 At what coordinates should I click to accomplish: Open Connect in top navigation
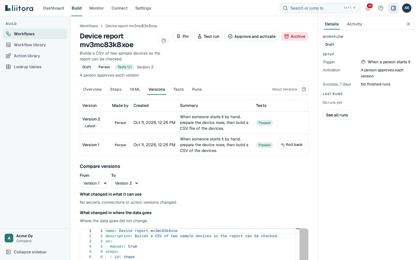click(x=119, y=8)
